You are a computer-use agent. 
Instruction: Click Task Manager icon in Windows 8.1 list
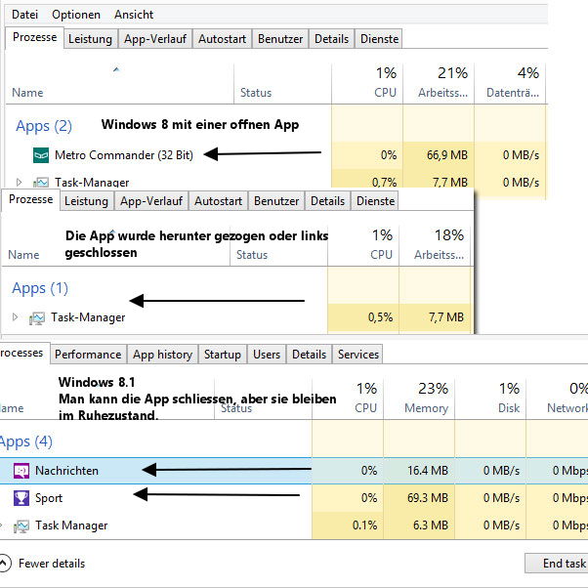[x=21, y=525]
